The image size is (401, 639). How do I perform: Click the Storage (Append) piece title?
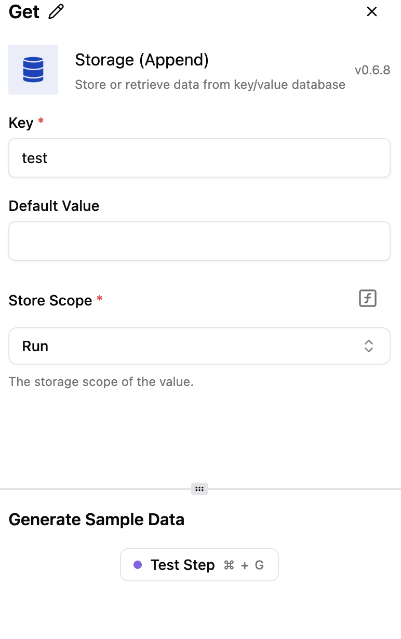click(142, 60)
